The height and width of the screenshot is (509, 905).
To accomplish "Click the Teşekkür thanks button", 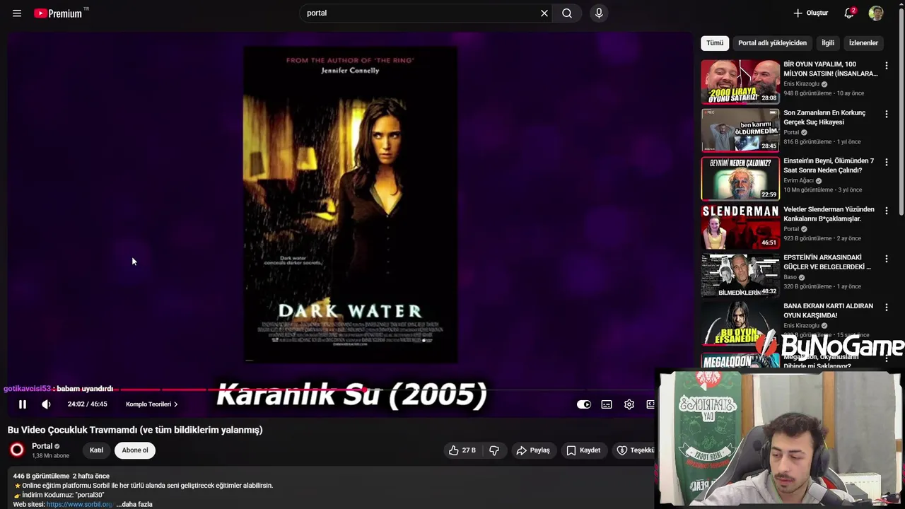I will (x=635, y=450).
